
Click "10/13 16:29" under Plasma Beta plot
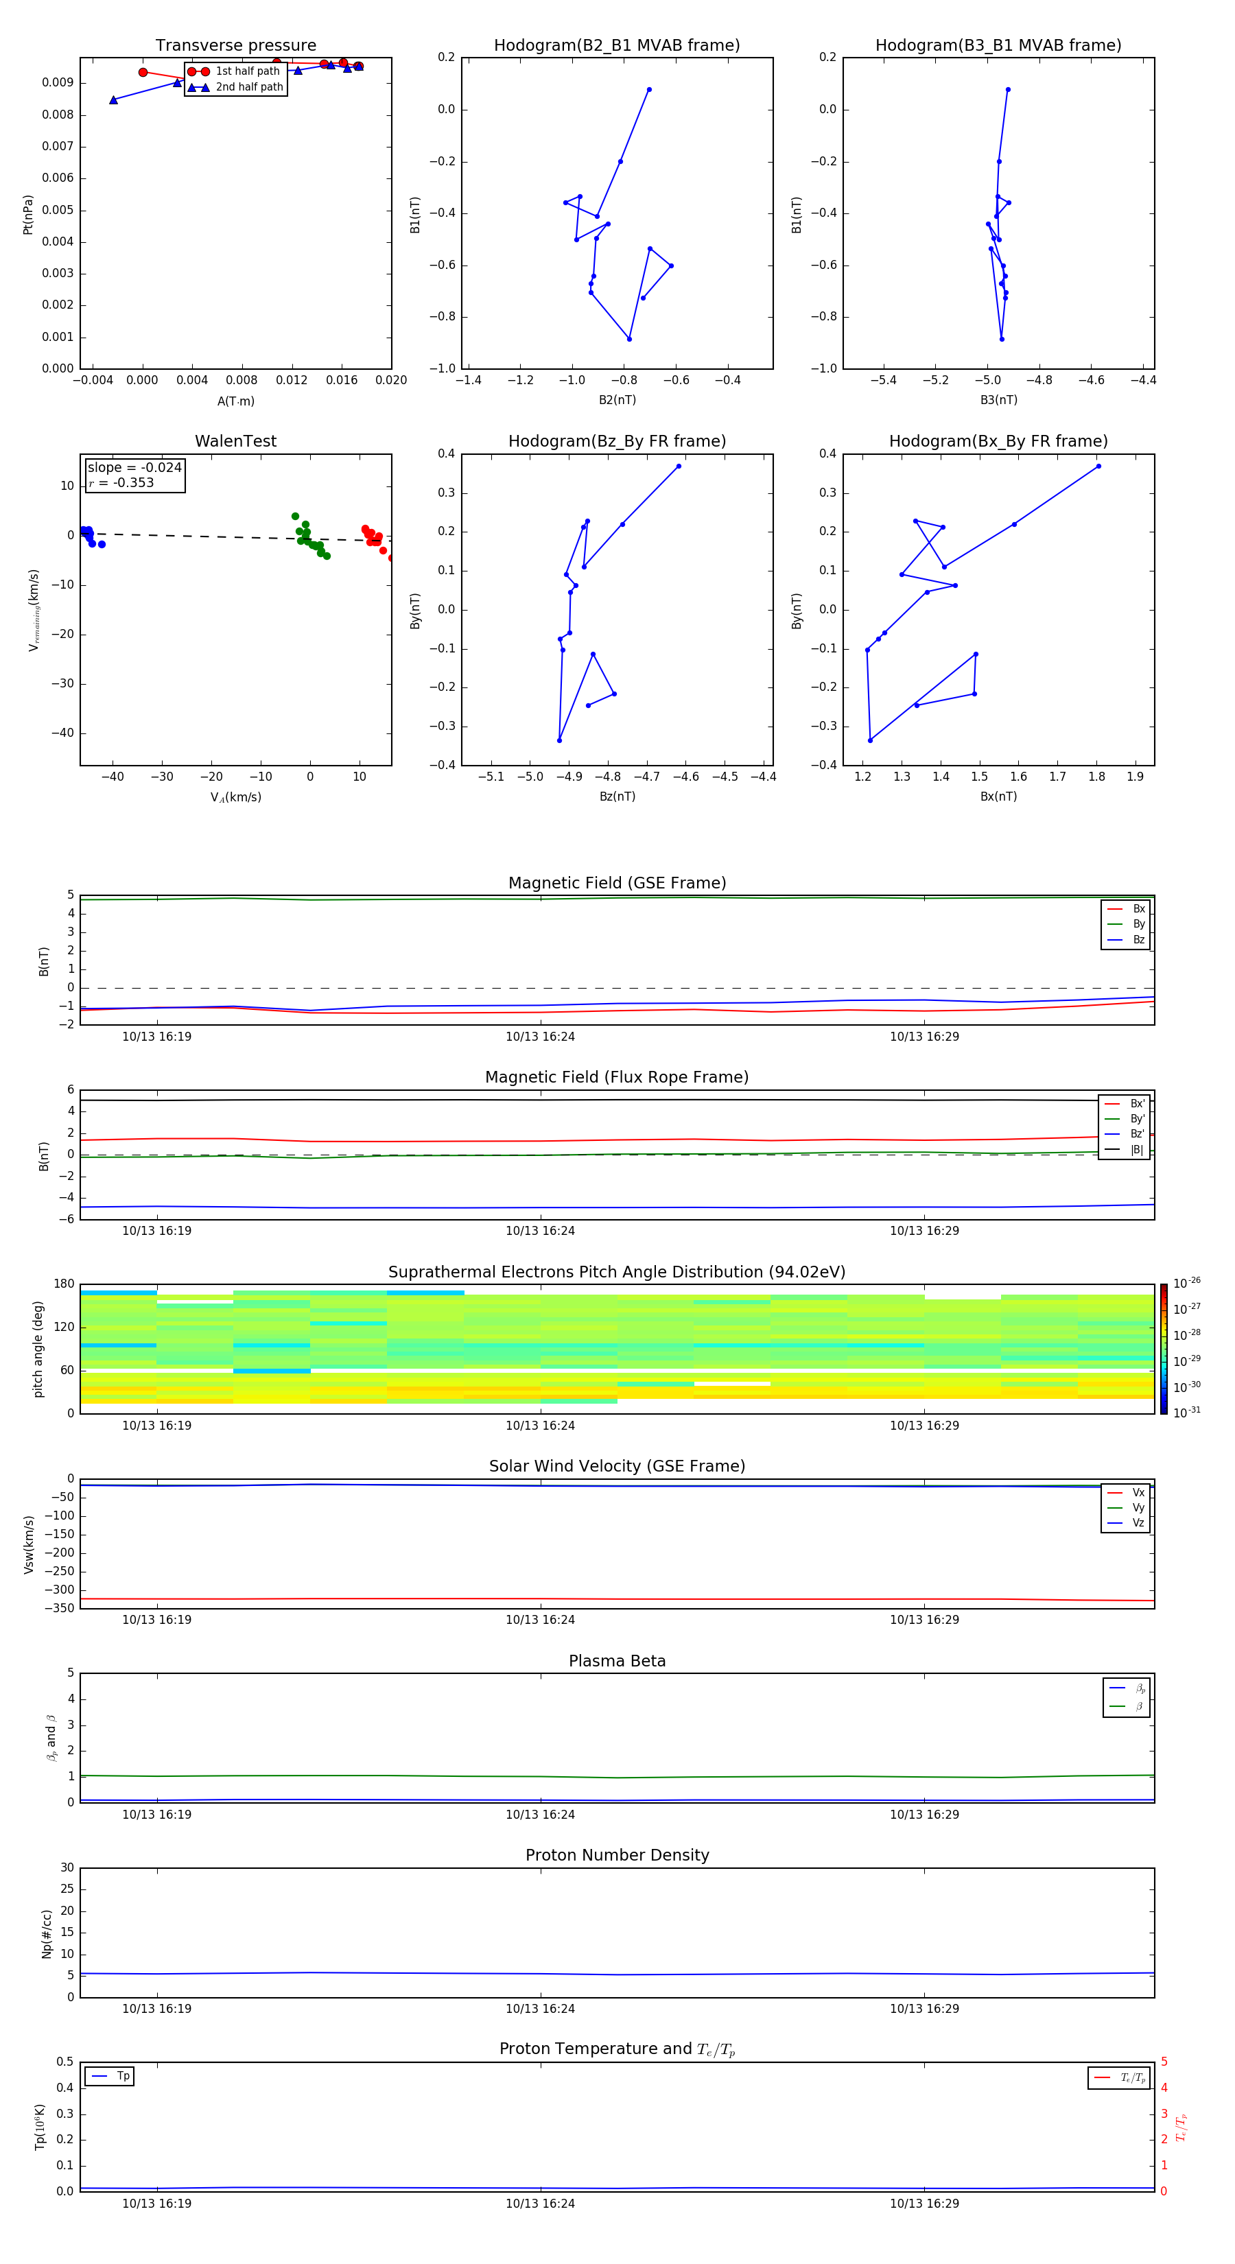925,1814
